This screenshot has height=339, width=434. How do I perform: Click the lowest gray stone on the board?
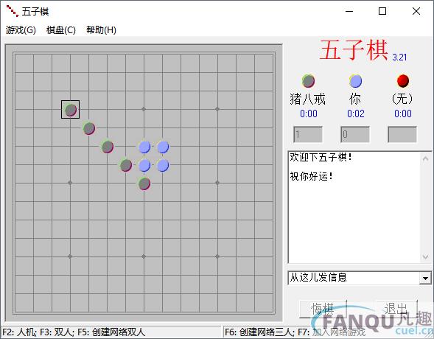(x=144, y=184)
